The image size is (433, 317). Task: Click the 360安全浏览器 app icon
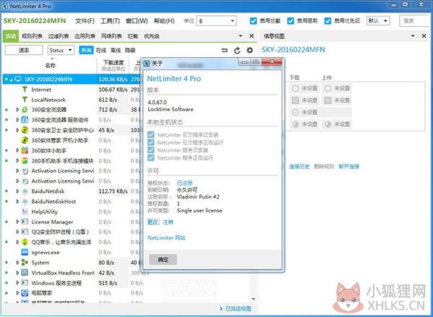point(25,110)
